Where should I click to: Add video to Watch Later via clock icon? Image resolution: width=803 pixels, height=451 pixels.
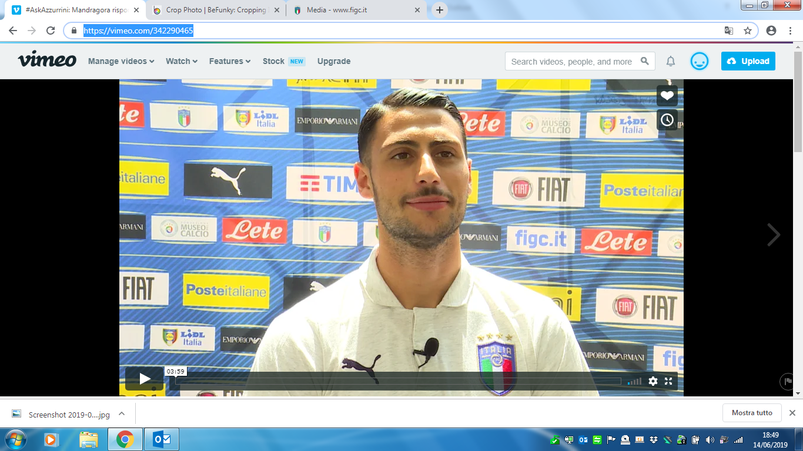pyautogui.click(x=667, y=120)
